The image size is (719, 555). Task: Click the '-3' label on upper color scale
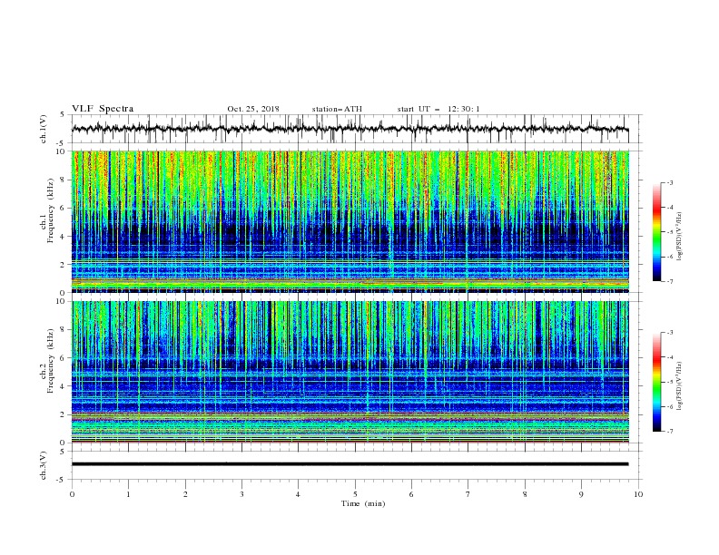coord(670,182)
